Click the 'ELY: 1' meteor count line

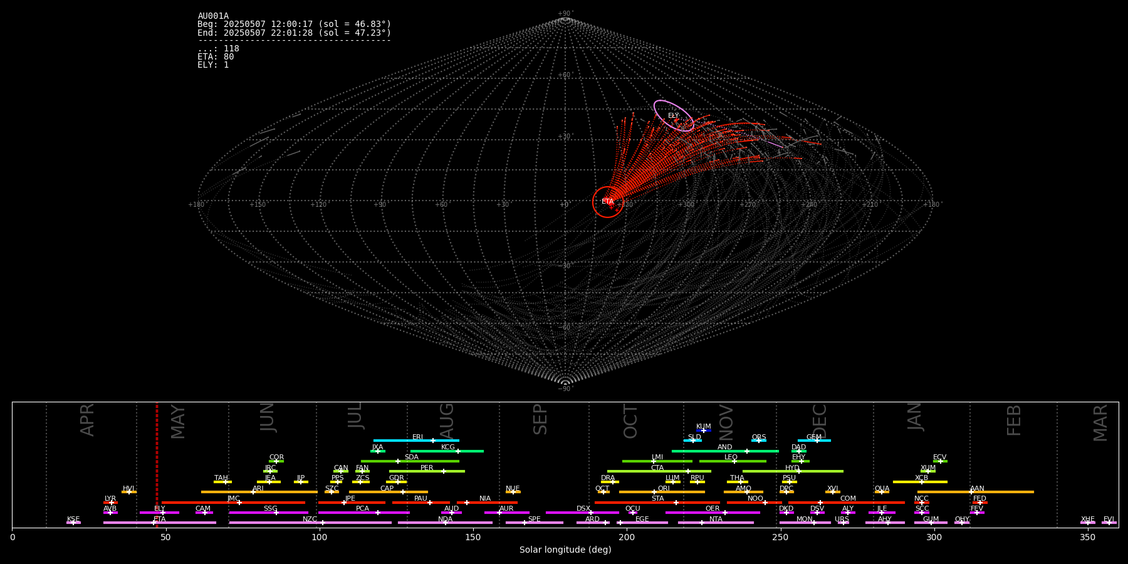213,65
